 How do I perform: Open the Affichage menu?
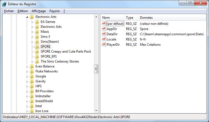click(39, 11)
